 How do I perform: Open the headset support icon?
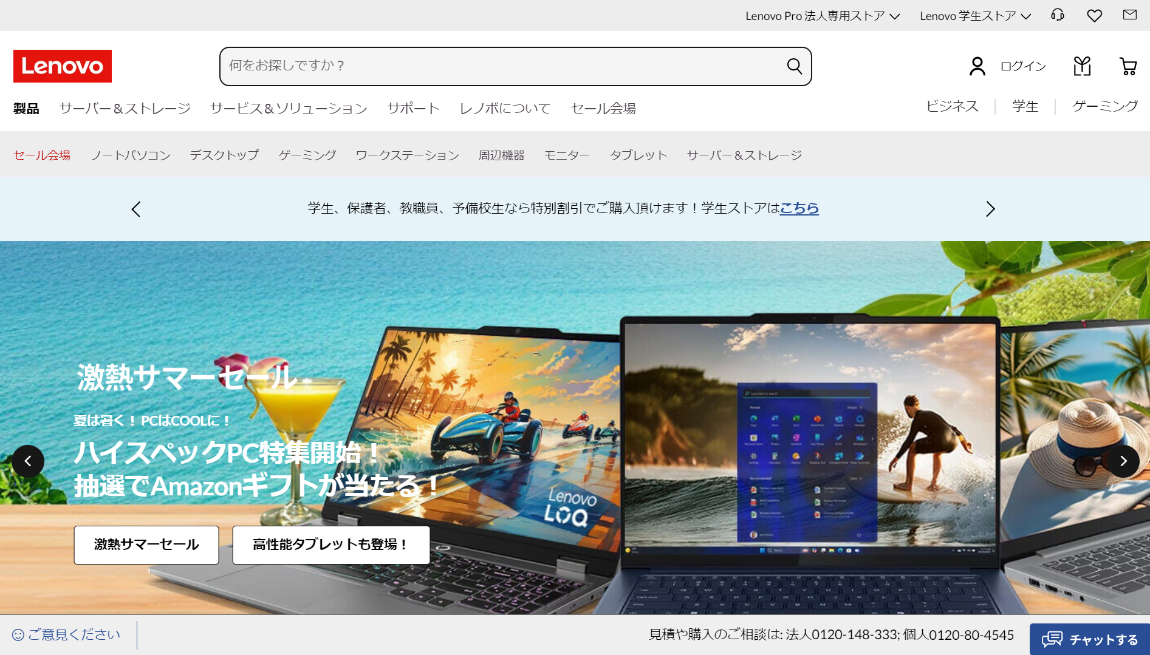[x=1058, y=15]
